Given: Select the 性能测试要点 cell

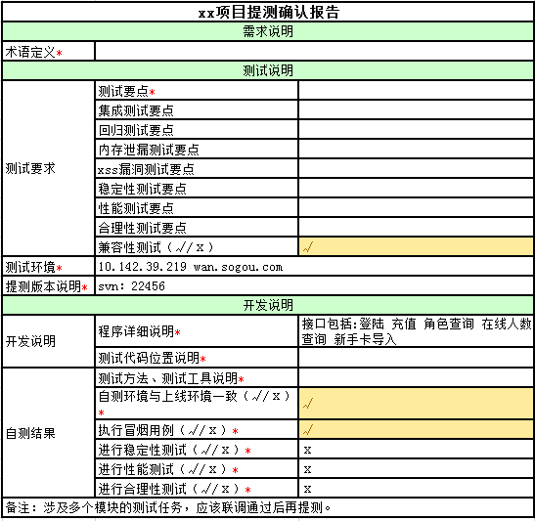Looking at the screenshot, I should [197, 207].
